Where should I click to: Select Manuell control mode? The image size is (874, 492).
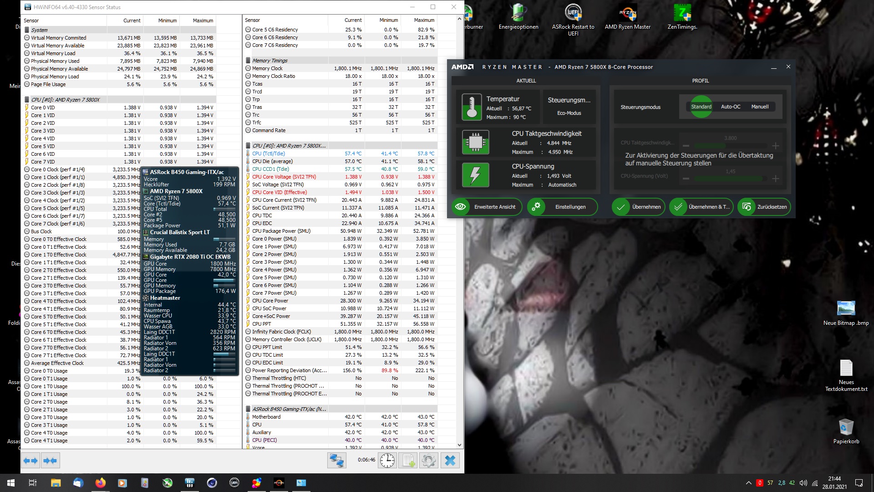[x=760, y=107]
